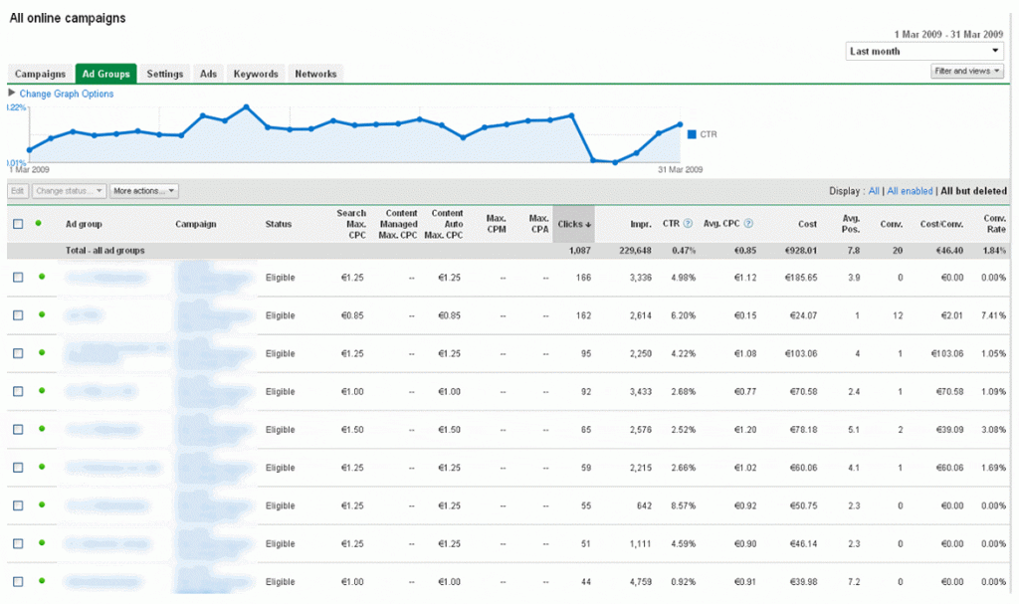This screenshot has width=1019, height=604.
Task: Click the Total - all ad groups label
Action: (104, 251)
